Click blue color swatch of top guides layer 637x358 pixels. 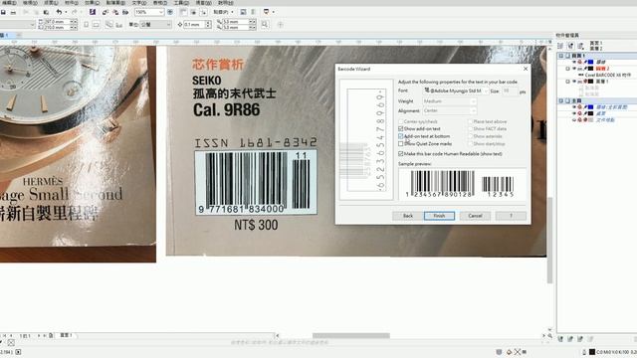(x=591, y=62)
